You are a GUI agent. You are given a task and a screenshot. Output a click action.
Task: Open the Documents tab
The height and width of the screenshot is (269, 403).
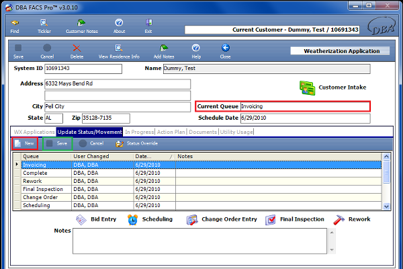[x=203, y=132]
